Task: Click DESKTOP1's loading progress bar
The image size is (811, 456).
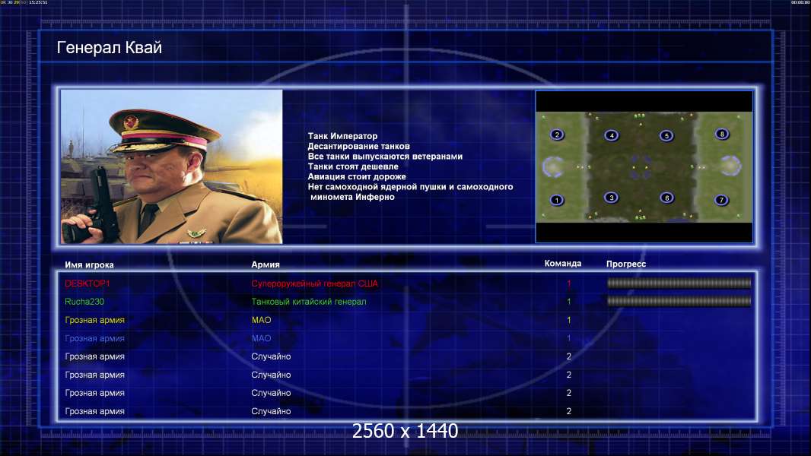Action: tap(679, 283)
